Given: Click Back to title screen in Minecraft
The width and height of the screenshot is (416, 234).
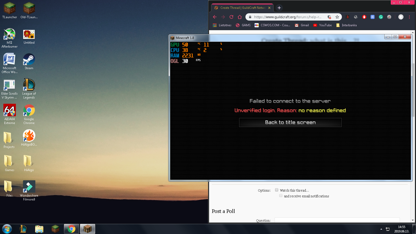Looking at the screenshot, I should [x=290, y=122].
